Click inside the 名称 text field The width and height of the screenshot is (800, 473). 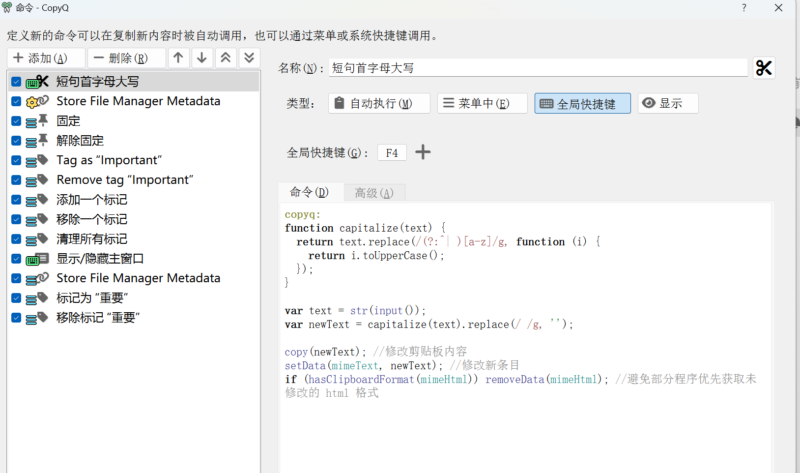(538, 68)
